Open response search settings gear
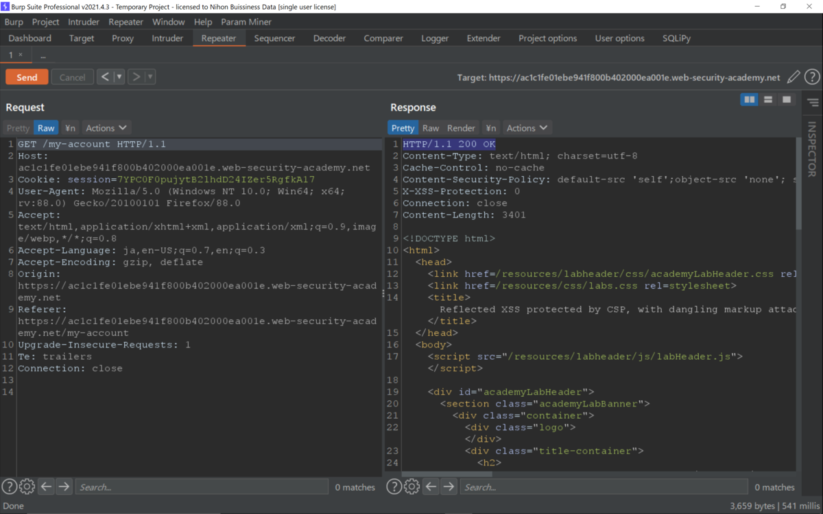Screen dimensions: 823x514 411,487
